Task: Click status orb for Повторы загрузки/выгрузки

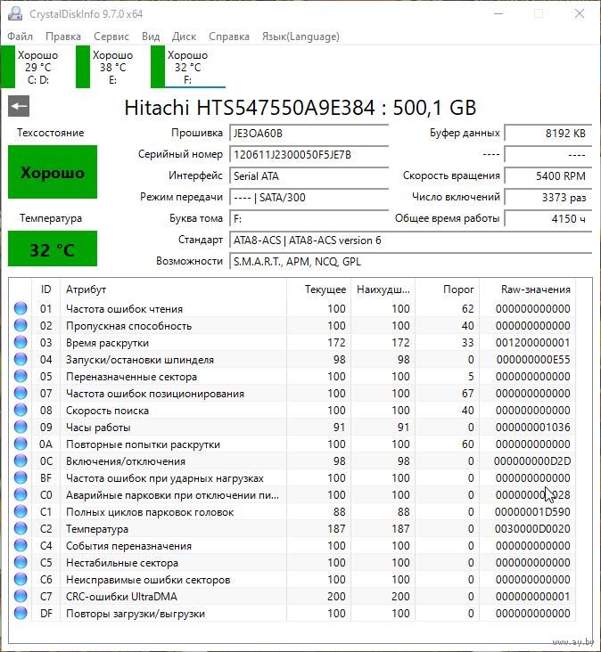Action: [21, 613]
